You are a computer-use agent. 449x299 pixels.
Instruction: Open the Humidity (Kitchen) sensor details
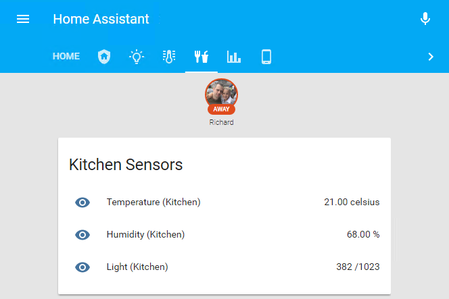[x=145, y=235]
